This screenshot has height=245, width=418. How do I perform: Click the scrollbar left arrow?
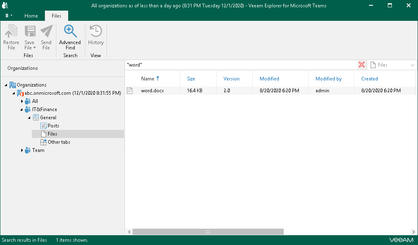point(129,232)
